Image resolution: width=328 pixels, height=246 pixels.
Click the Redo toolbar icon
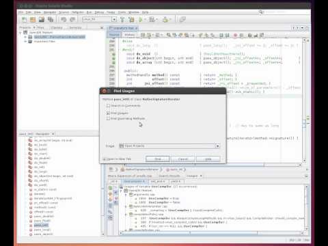point(72,20)
